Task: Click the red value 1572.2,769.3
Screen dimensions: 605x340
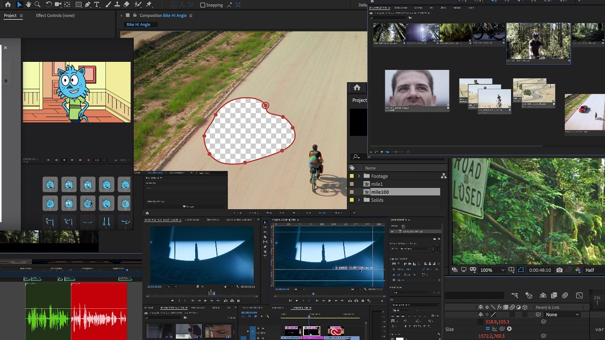Action: coord(492,336)
